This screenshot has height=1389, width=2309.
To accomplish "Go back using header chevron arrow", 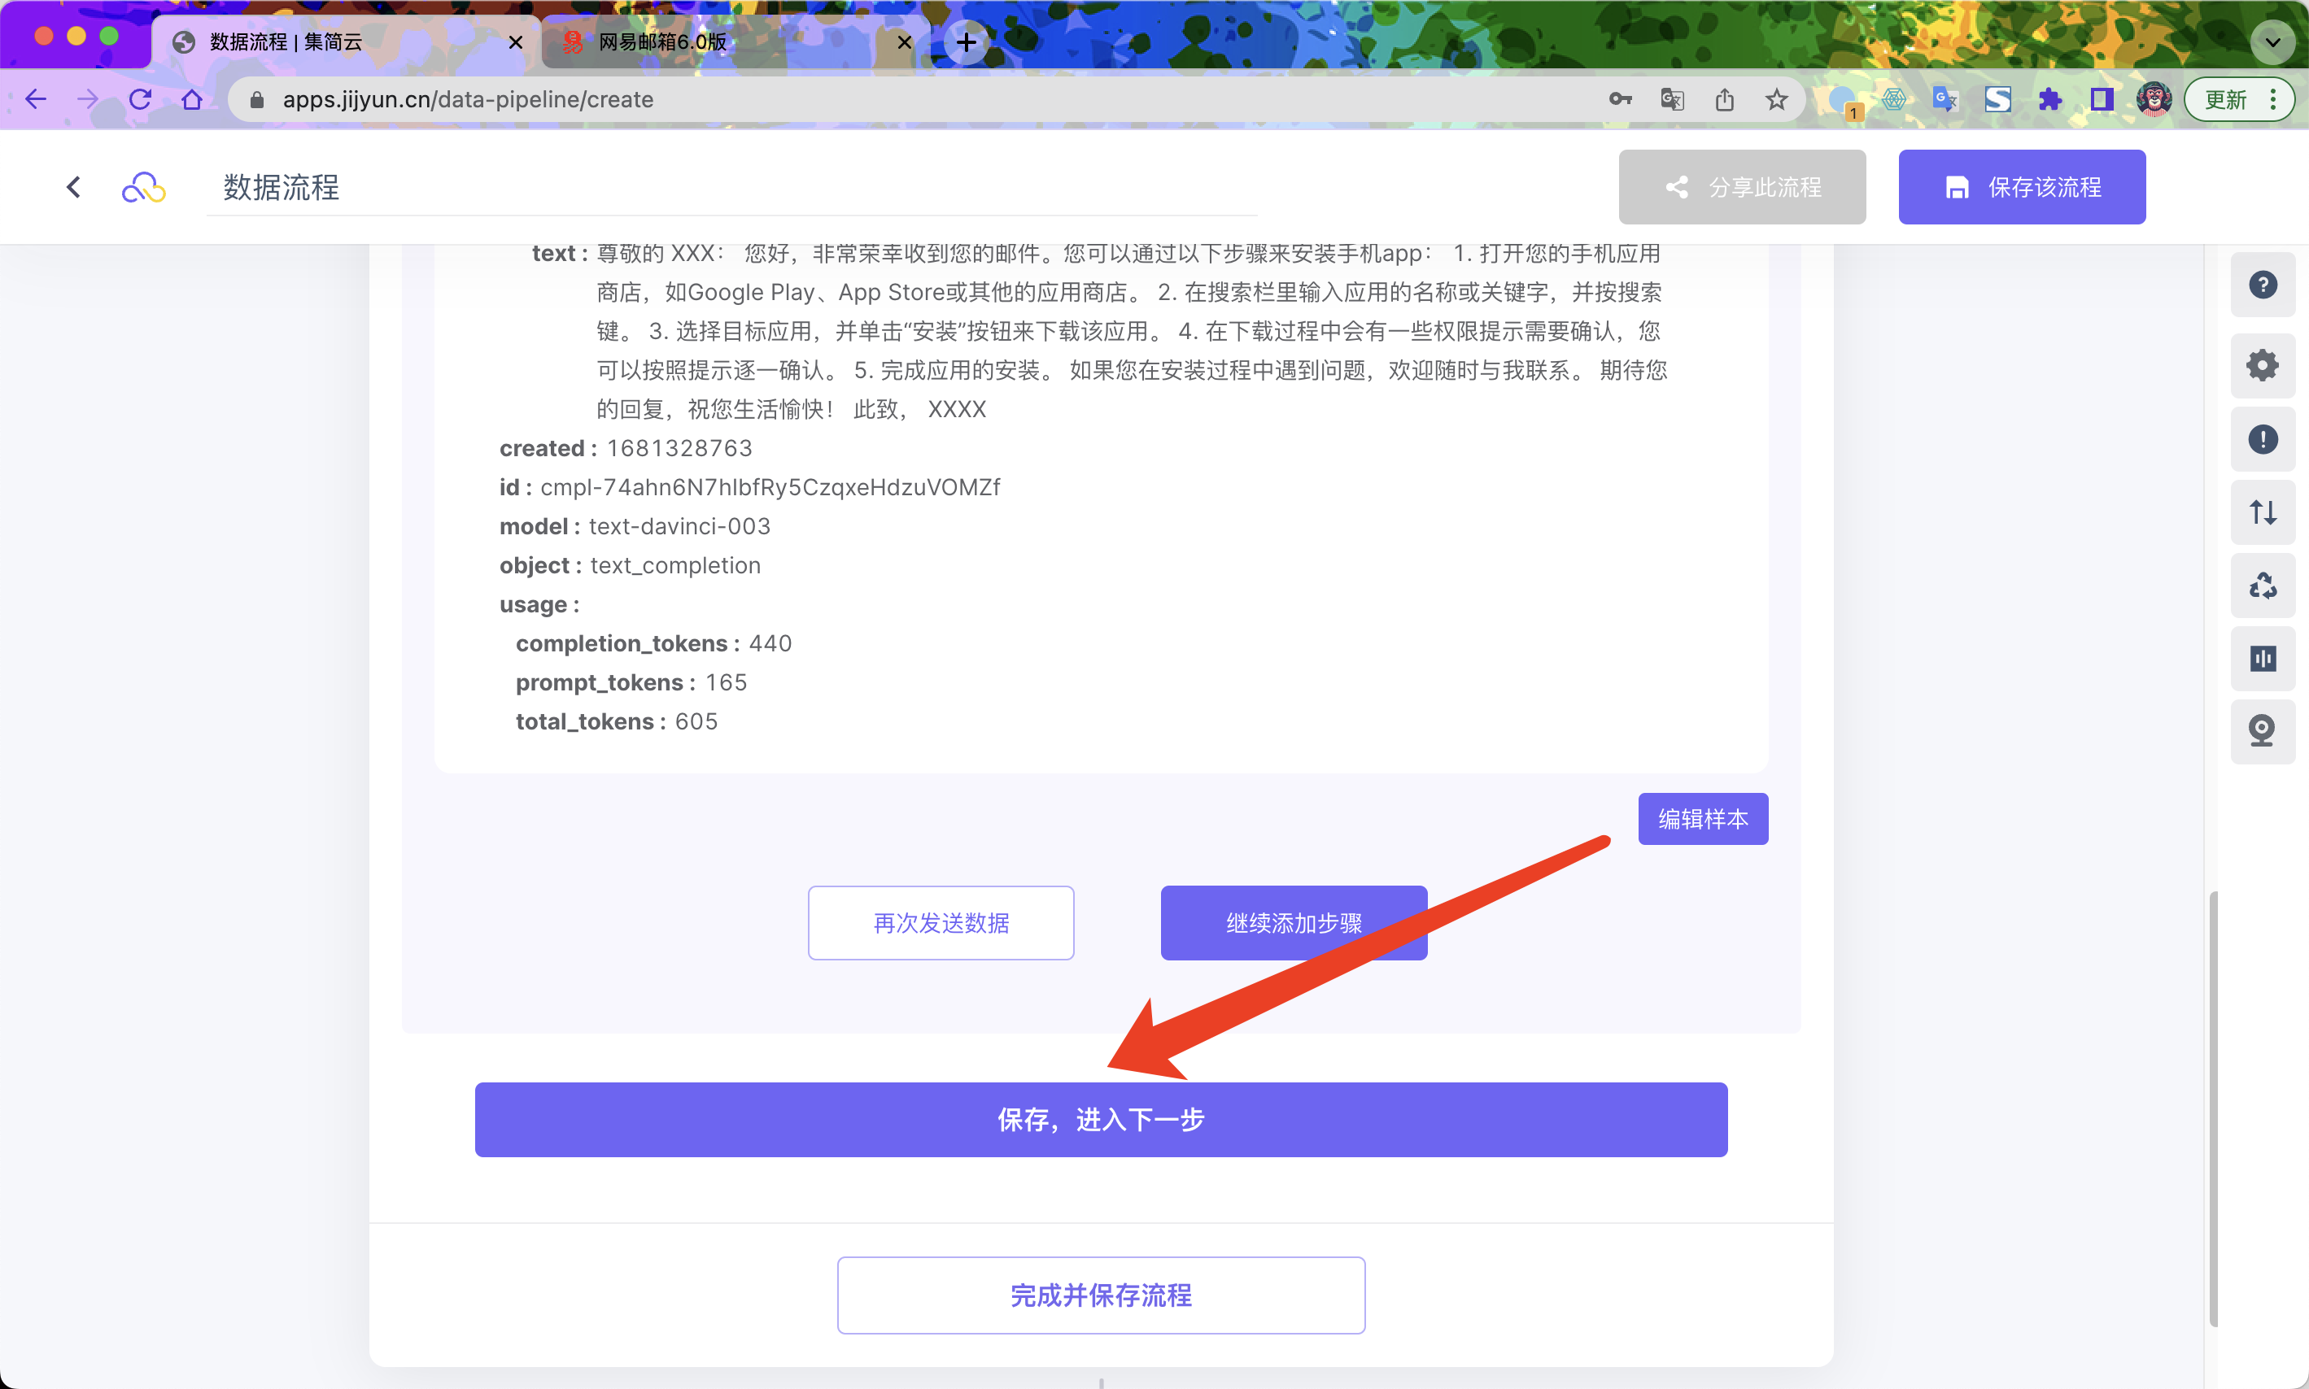I will [74, 187].
